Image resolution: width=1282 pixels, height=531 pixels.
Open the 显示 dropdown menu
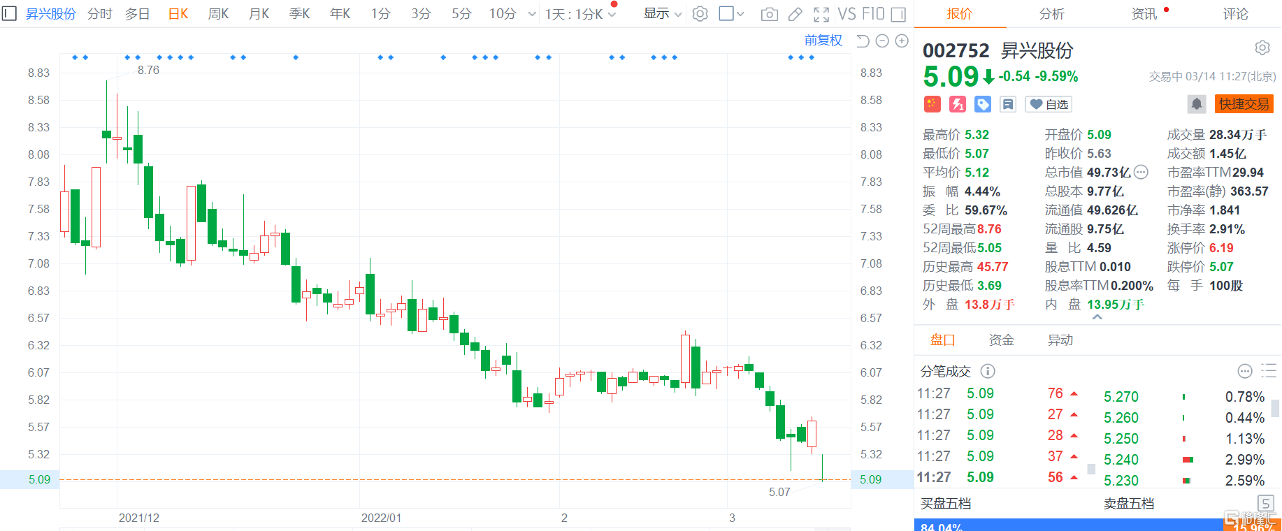tap(662, 14)
